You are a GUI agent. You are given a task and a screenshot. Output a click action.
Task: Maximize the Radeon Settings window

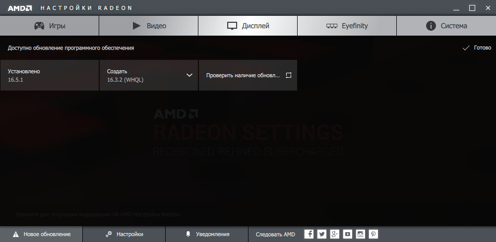(472, 8)
